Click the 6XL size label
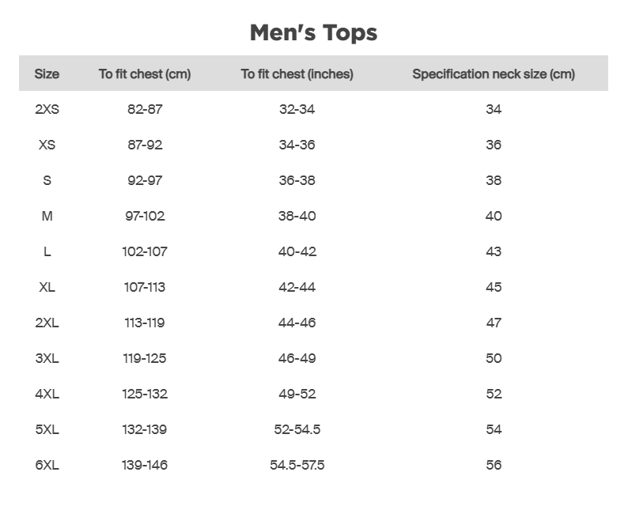Image resolution: width=628 pixels, height=506 pixels. coord(47,465)
